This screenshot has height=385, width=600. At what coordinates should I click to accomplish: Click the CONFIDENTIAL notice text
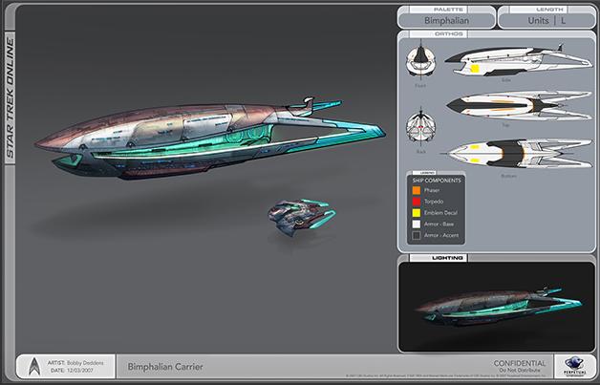pyautogui.click(x=519, y=363)
